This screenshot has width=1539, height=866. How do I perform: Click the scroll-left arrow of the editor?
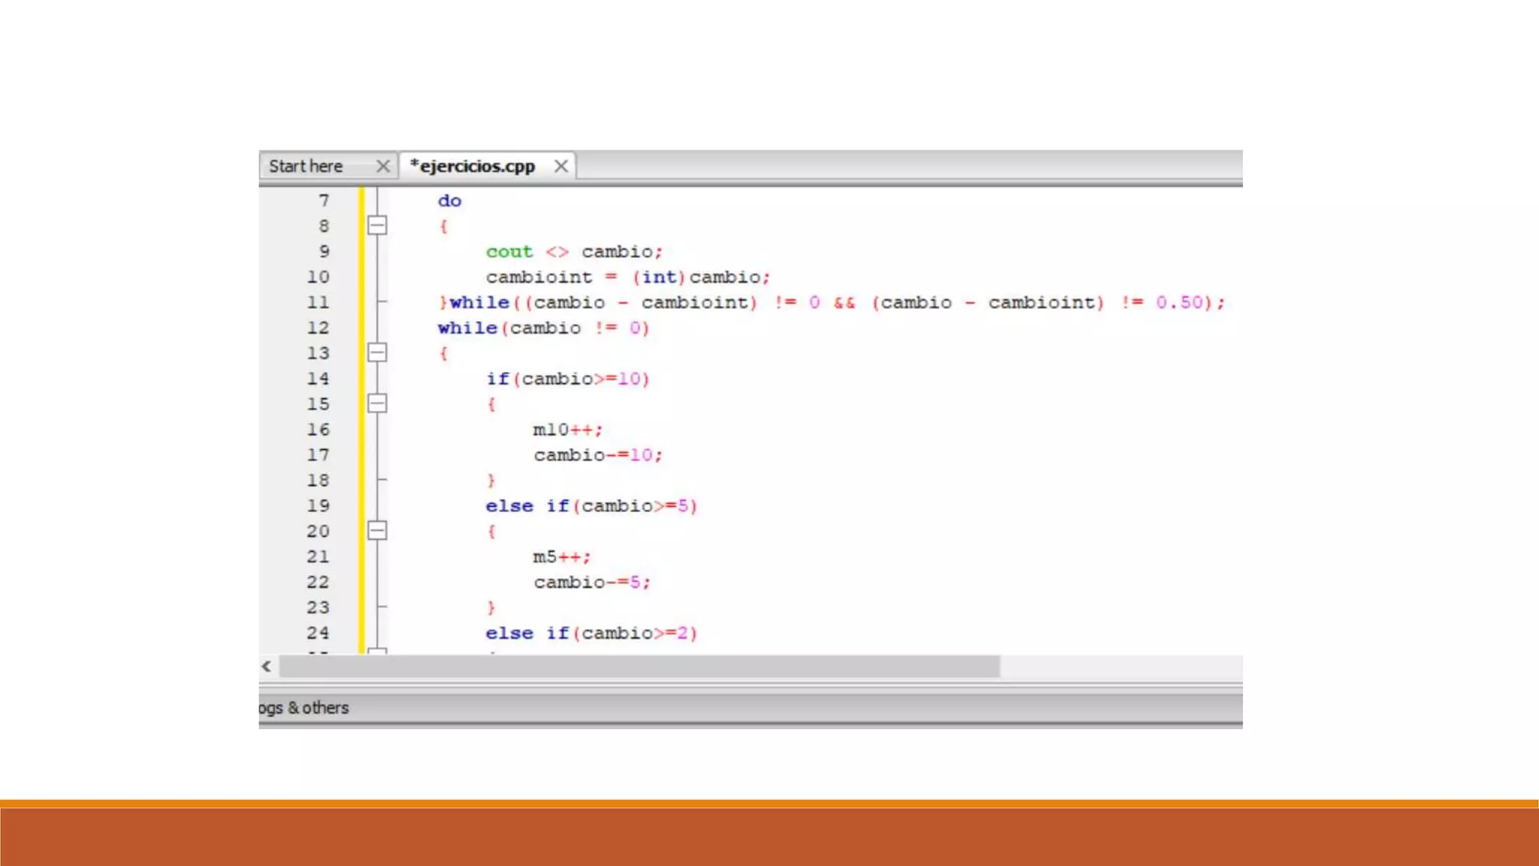tap(267, 666)
